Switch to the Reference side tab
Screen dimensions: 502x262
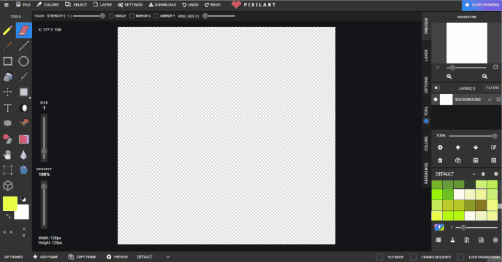click(x=426, y=174)
